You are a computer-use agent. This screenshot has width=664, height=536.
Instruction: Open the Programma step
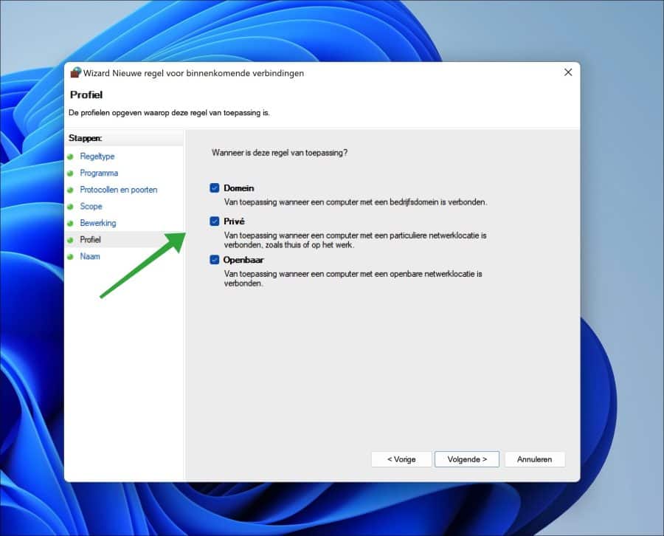click(99, 173)
